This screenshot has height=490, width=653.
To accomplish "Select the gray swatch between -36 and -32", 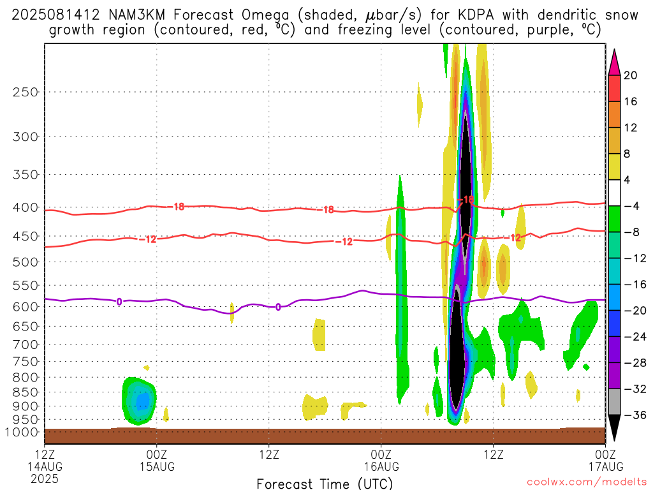I will click(x=614, y=402).
